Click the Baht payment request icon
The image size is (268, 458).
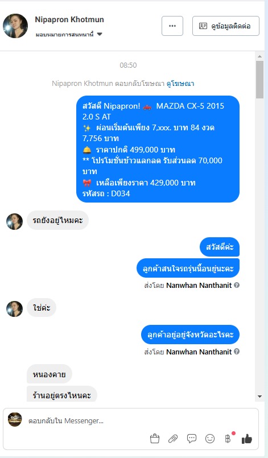pyautogui.click(x=228, y=438)
